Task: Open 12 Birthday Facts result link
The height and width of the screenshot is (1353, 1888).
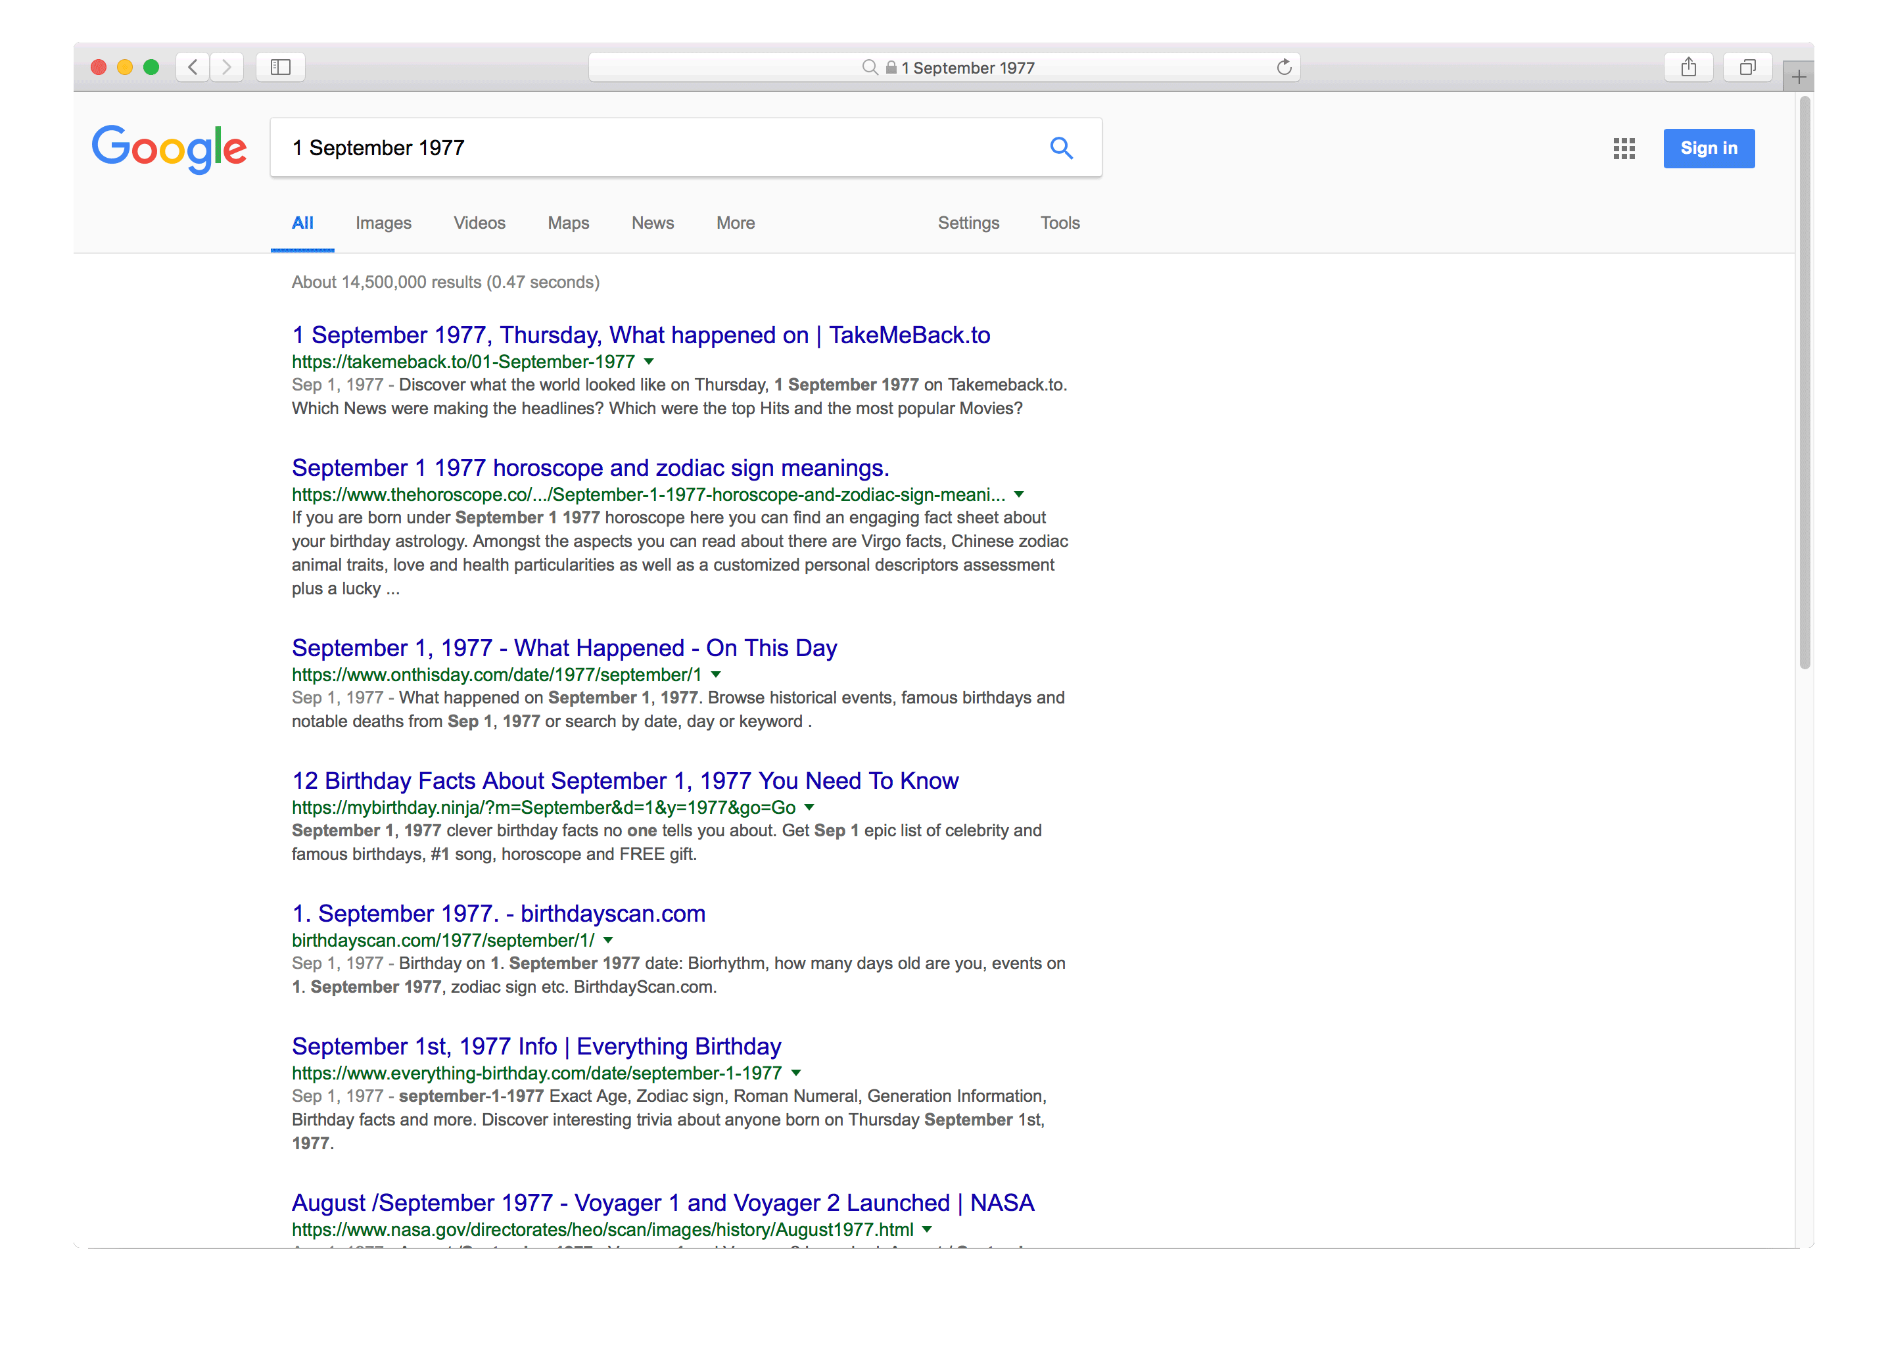Action: point(625,781)
